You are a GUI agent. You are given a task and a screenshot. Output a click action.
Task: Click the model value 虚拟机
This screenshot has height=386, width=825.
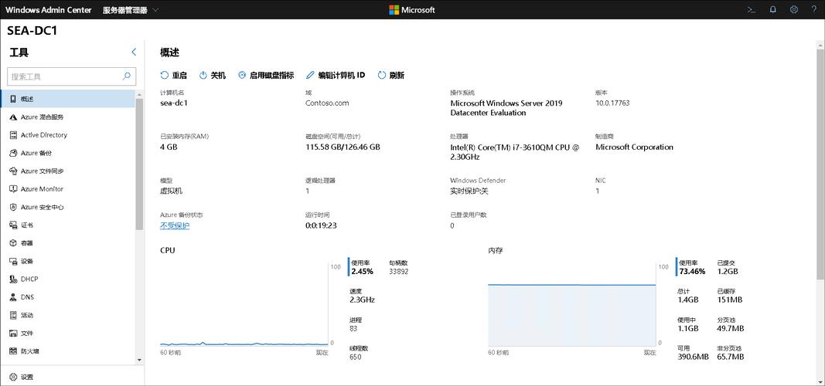pyautogui.click(x=171, y=191)
